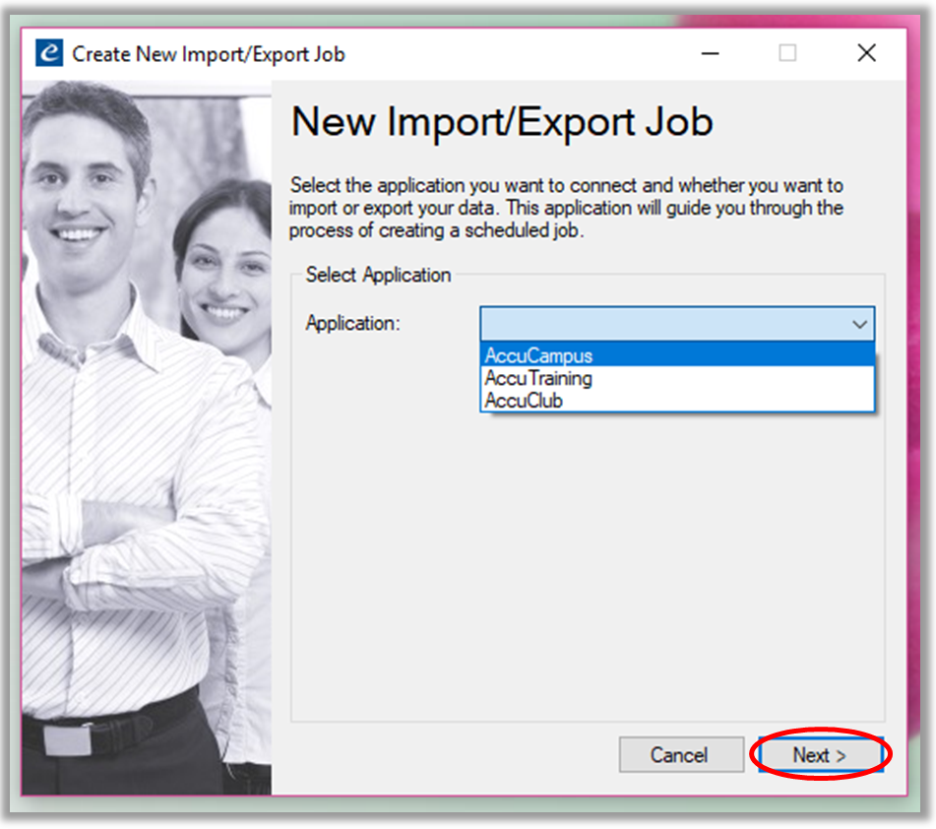Screen dimensions: 936x829
Task: Cancel the new import/export job wizard
Action: [x=681, y=755]
